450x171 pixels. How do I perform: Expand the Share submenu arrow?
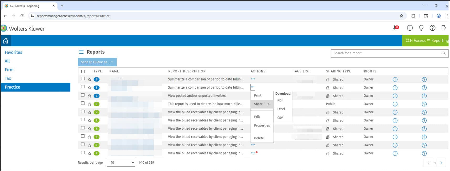coord(269,104)
